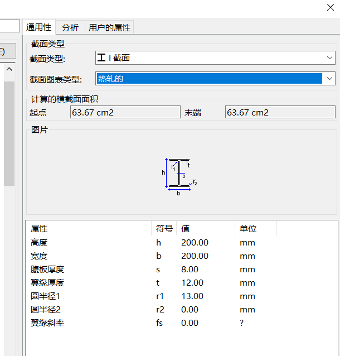Open the 分析 tab
This screenshot has width=340, height=356.
(x=70, y=28)
